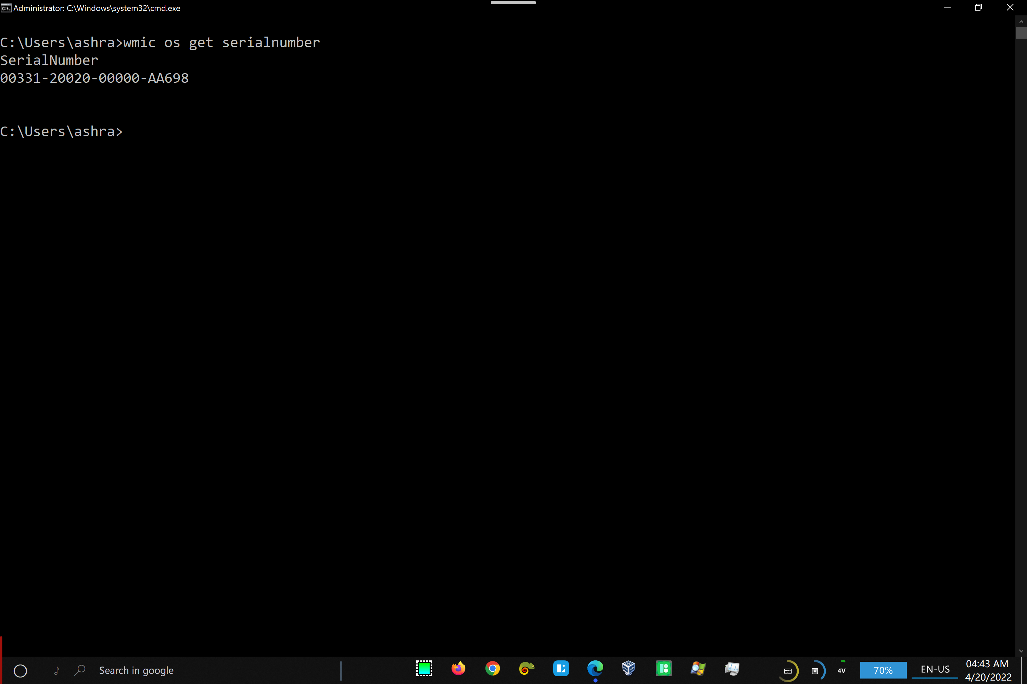Open the resource monitor icon with graph

pos(732,669)
